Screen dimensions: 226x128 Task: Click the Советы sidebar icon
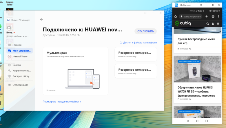10,65
